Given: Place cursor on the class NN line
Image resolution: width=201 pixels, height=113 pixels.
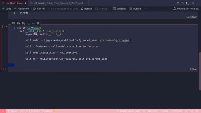Looking at the screenshot, I should 28,28.
